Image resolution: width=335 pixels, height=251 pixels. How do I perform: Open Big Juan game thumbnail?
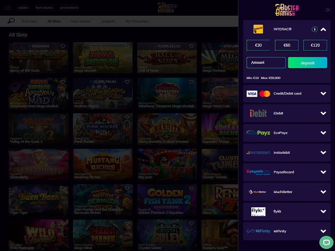click(x=167, y=164)
